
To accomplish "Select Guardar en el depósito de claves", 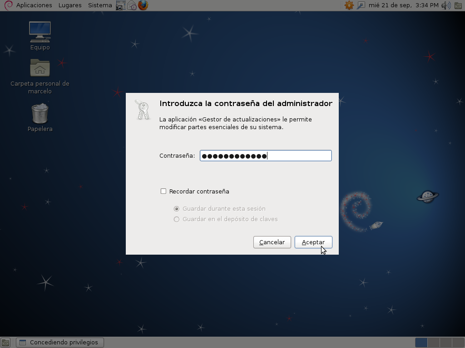I will [177, 219].
